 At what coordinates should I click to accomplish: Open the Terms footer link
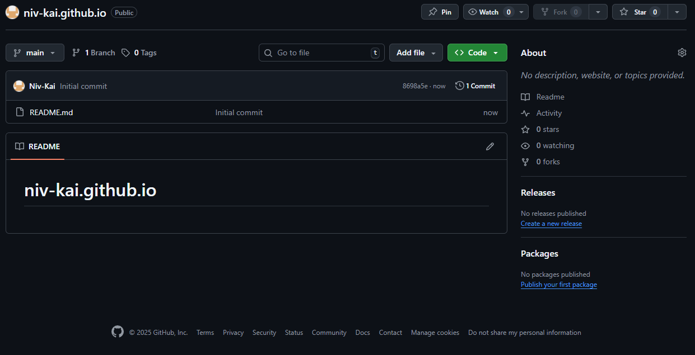tap(205, 333)
